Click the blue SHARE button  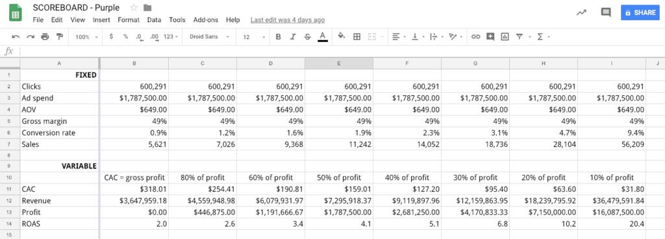pyautogui.click(x=640, y=13)
